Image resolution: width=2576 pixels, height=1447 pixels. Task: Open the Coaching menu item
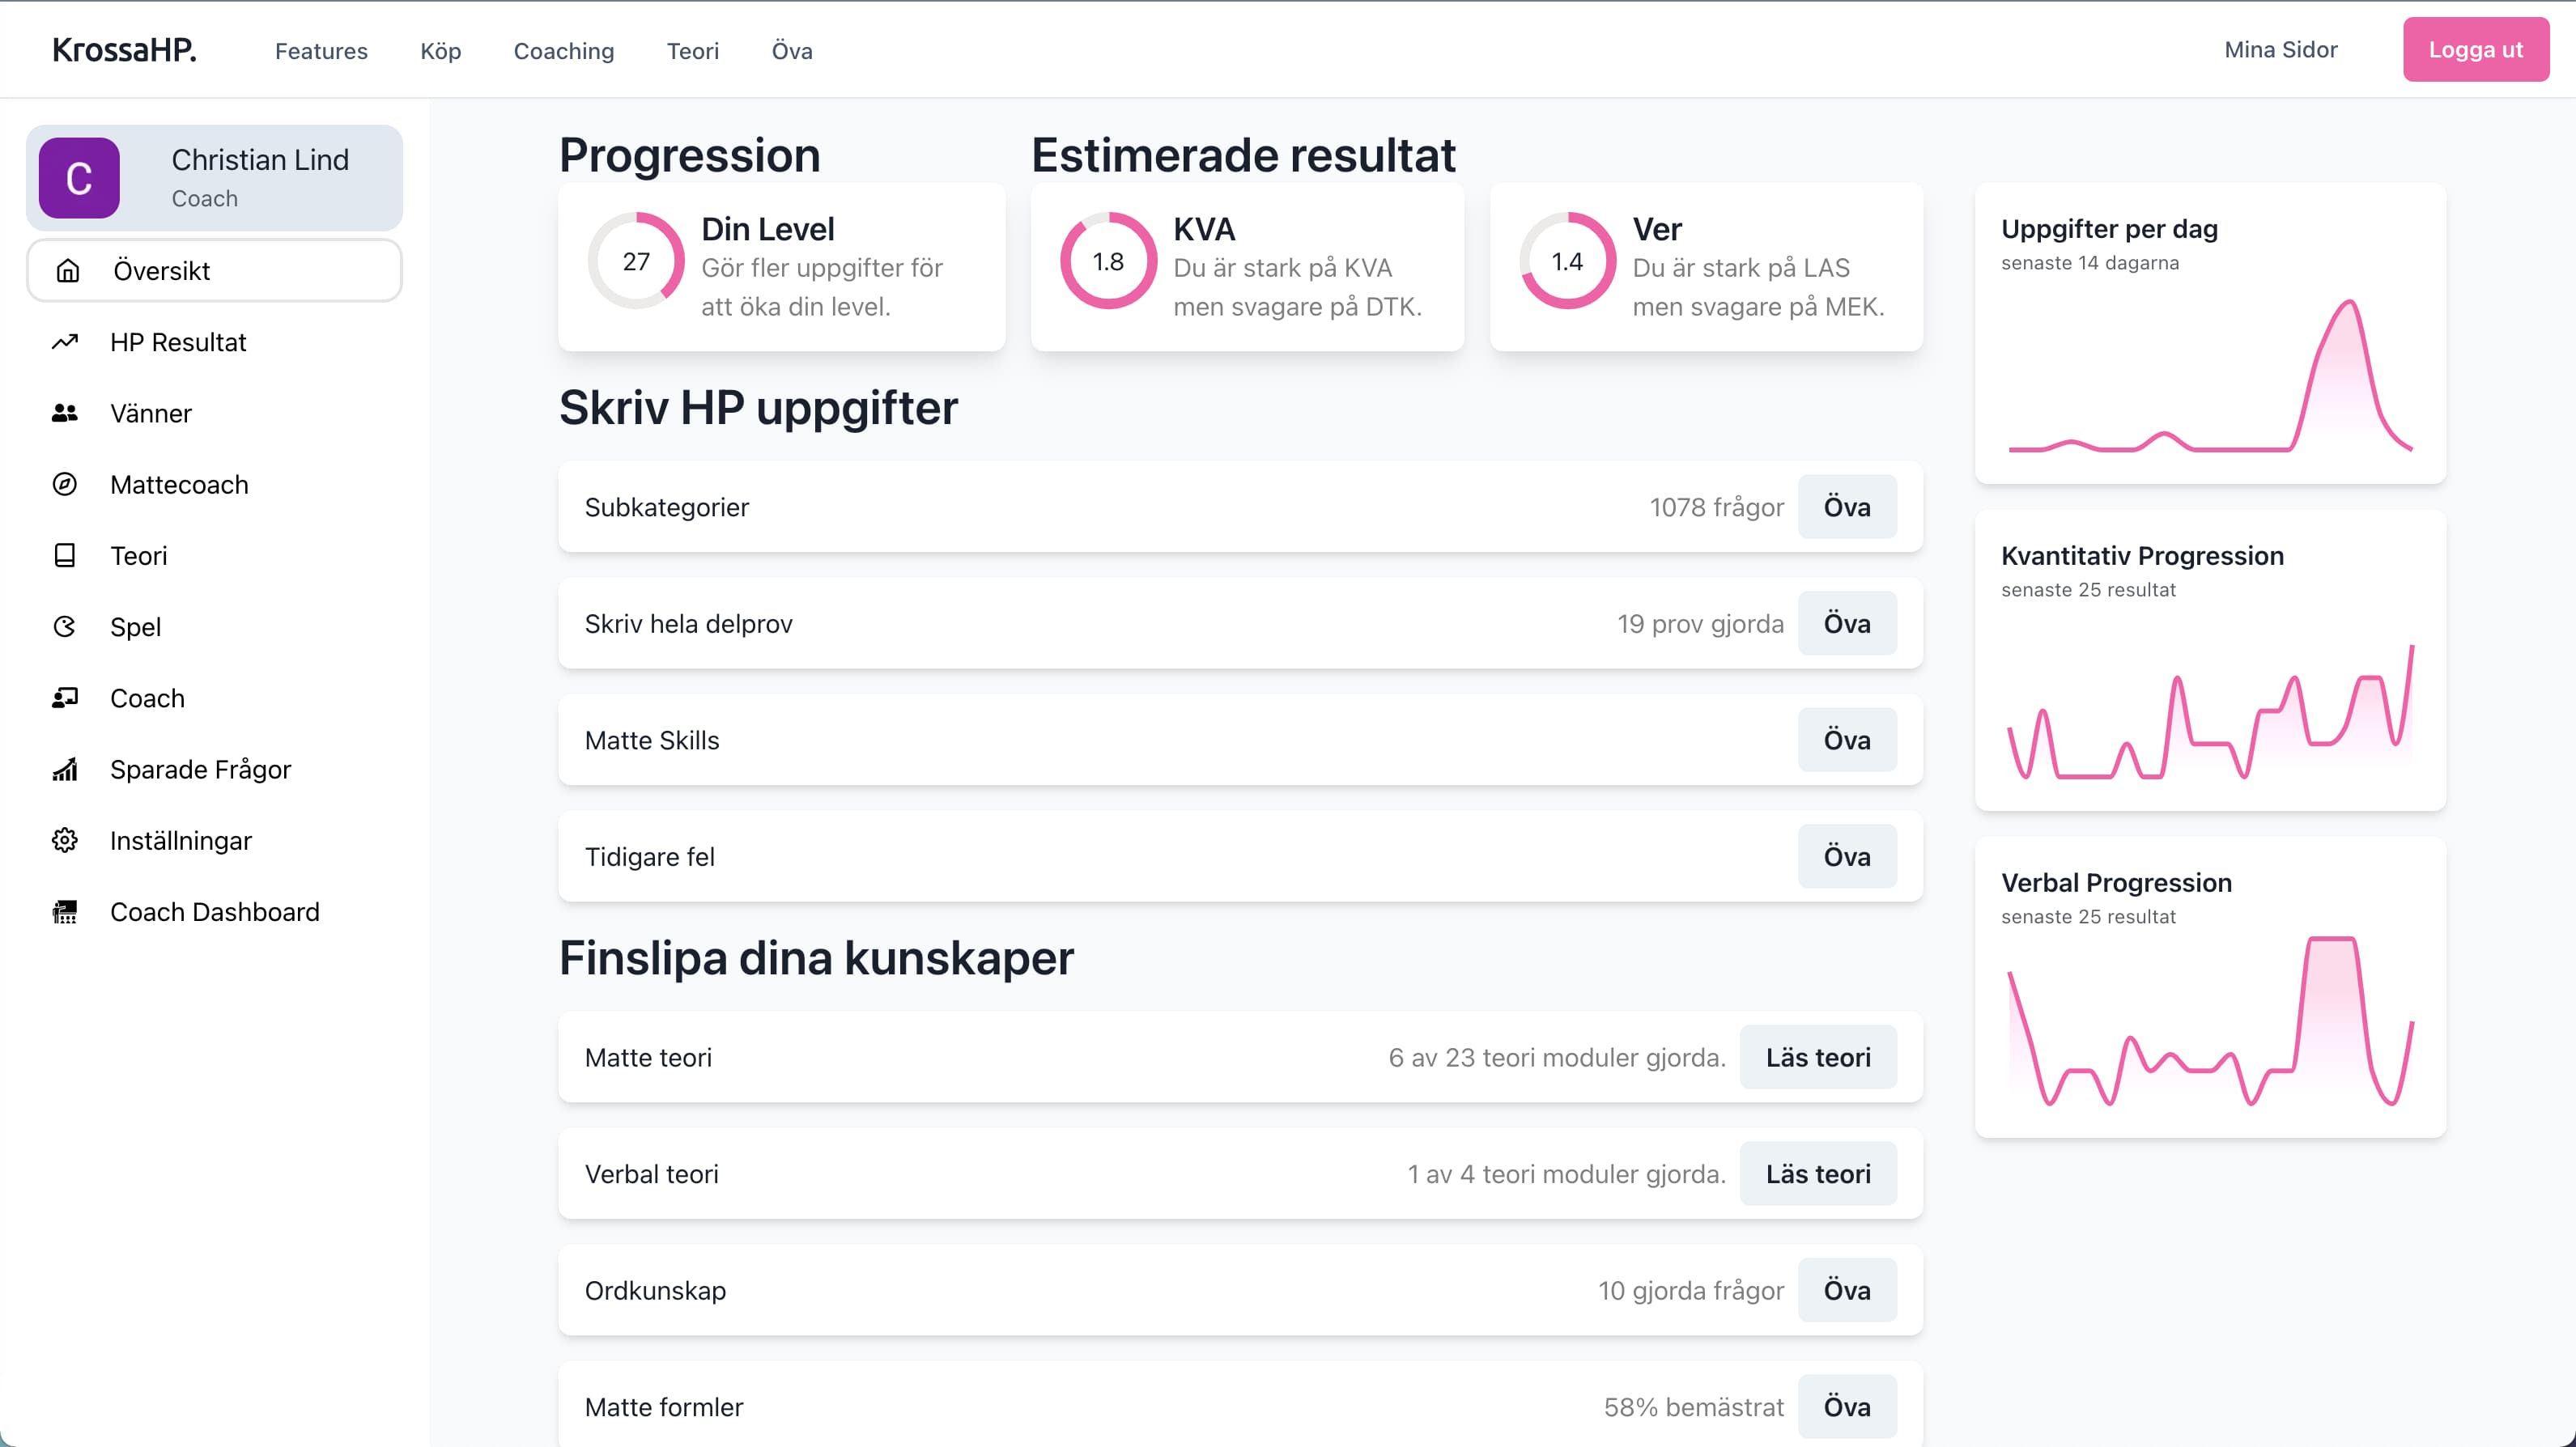(564, 50)
